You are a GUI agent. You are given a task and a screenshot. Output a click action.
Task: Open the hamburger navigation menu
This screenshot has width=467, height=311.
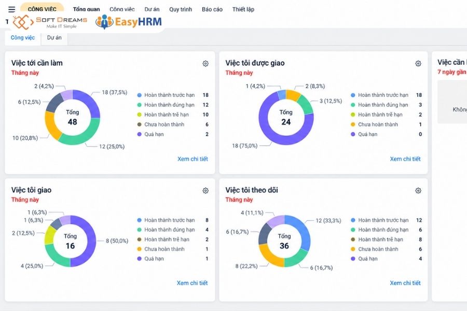(11, 9)
